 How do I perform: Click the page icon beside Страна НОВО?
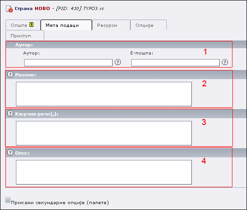9,9
